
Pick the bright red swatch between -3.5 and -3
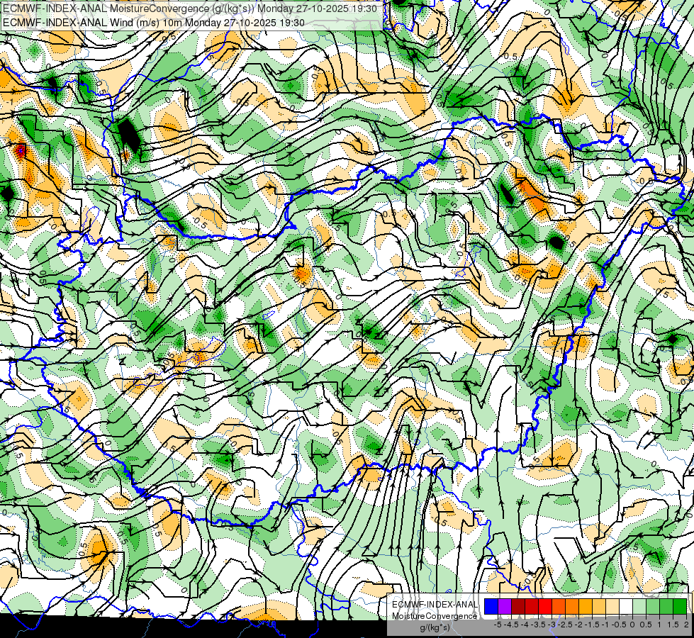545,606
